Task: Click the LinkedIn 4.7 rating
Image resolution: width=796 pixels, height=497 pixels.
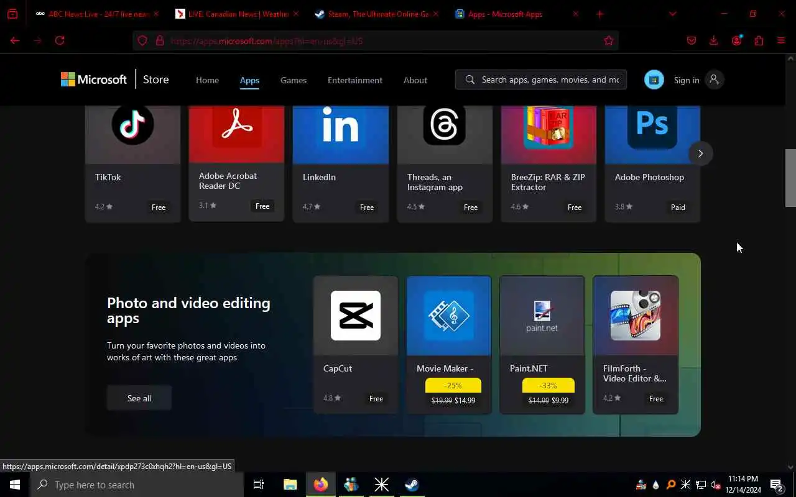Action: (312, 207)
